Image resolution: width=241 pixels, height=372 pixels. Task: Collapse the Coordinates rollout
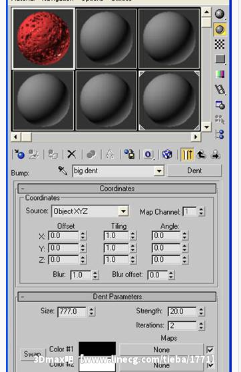[117, 189]
